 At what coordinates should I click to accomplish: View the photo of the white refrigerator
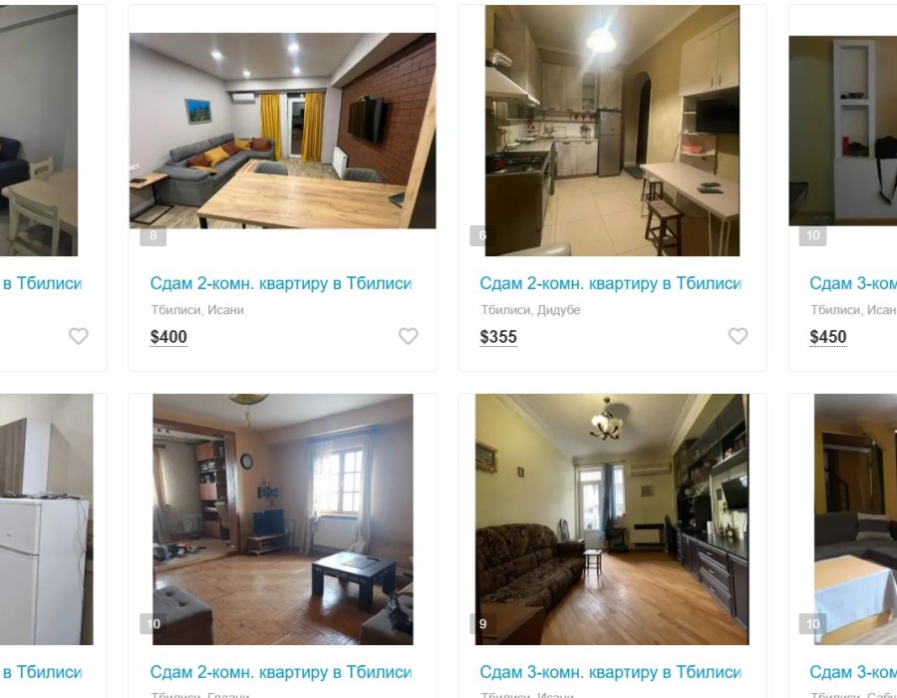click(x=46, y=519)
